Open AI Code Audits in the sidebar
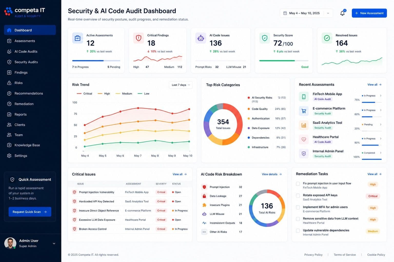 click(30, 51)
